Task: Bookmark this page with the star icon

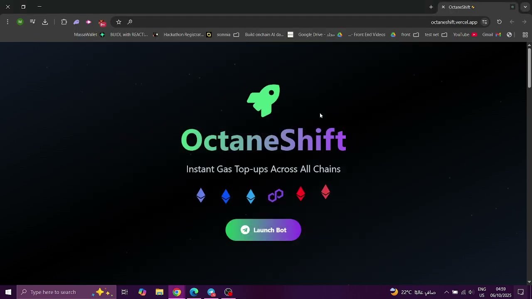Action: coord(118,22)
